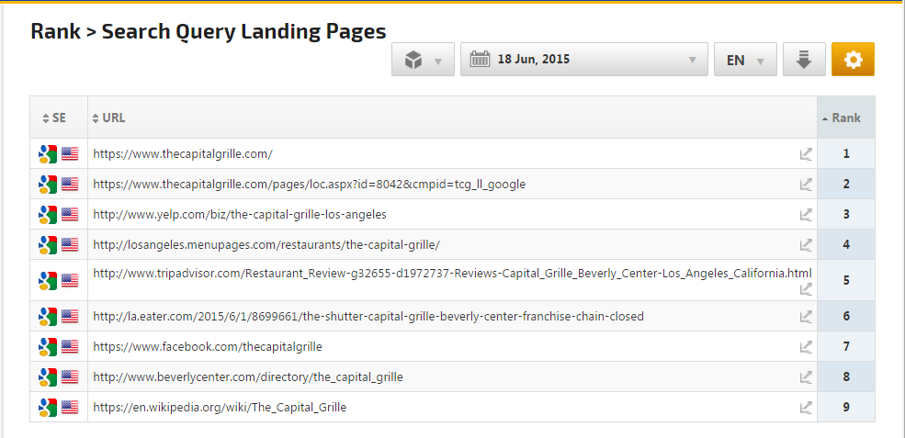Click US flag in rank 1 row
This screenshot has width=905, height=438.
pos(70,153)
